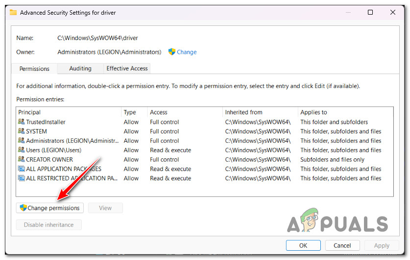Click the Disable inheritance button
Image resolution: width=410 pixels, height=260 pixels.
point(48,224)
